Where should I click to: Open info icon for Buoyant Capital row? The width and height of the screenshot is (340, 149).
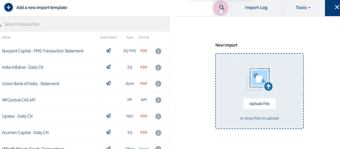tap(158, 51)
